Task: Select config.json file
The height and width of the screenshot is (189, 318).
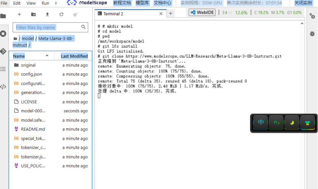Action: (51, 74)
